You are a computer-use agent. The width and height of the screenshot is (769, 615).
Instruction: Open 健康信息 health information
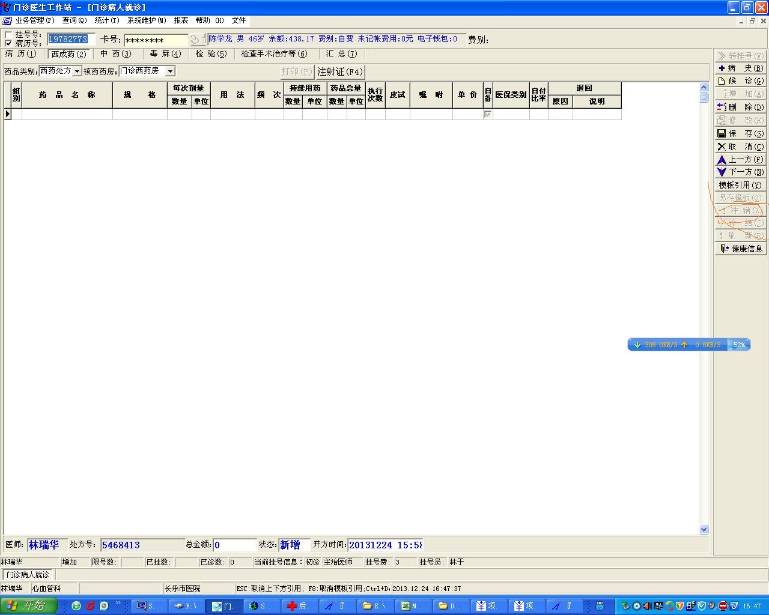pos(740,249)
